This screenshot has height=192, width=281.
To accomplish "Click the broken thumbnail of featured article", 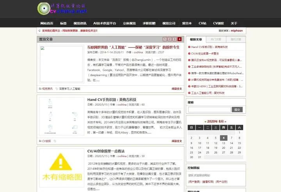I will (62, 64).
